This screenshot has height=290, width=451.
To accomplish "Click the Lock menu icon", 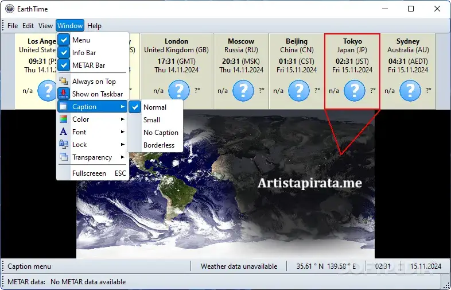I will (x=64, y=144).
